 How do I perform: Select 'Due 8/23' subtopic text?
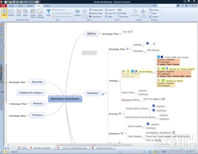coord(128,32)
